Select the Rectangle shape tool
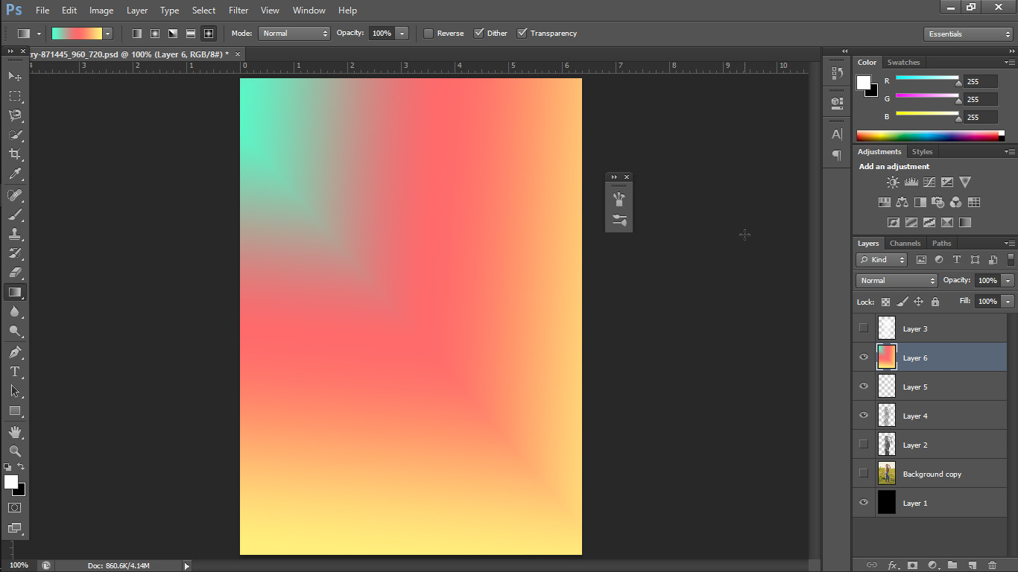 (x=15, y=410)
